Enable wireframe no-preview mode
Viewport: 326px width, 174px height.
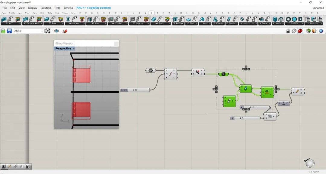(288, 31)
